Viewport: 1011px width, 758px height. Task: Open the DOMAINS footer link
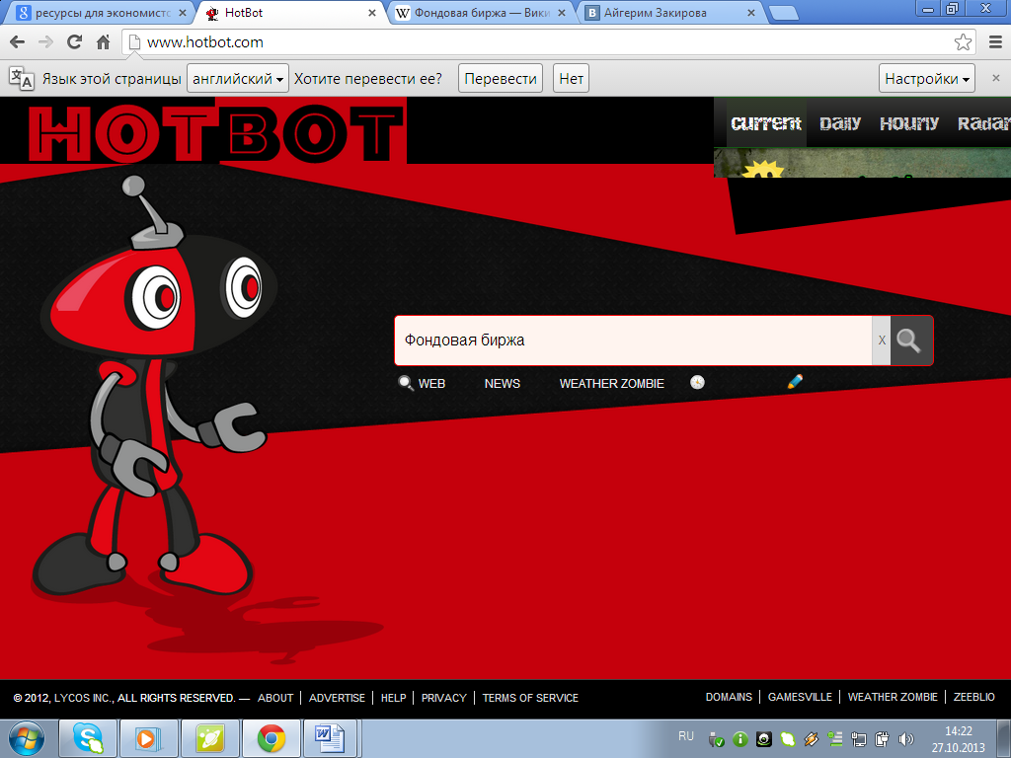coord(729,697)
